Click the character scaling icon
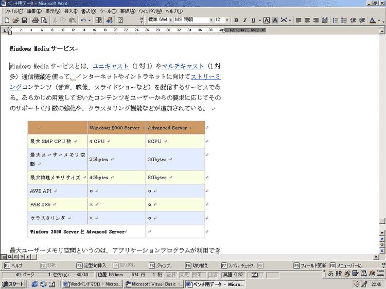The image size is (386, 289). (284, 20)
